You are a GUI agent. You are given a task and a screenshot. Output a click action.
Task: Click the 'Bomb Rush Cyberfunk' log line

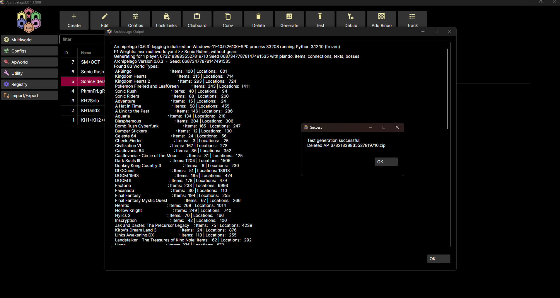click(178, 126)
